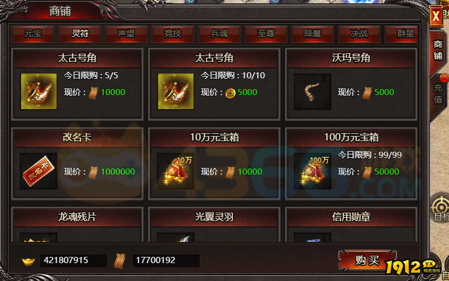The width and height of the screenshot is (449, 281).
Task: Switch to the 竞技 tab
Action: pyautogui.click(x=173, y=34)
